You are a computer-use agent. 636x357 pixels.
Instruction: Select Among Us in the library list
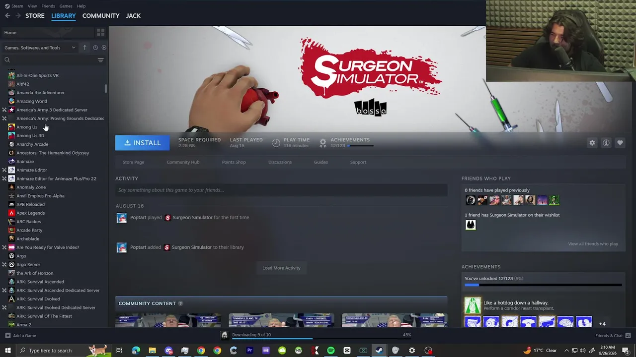click(x=27, y=127)
